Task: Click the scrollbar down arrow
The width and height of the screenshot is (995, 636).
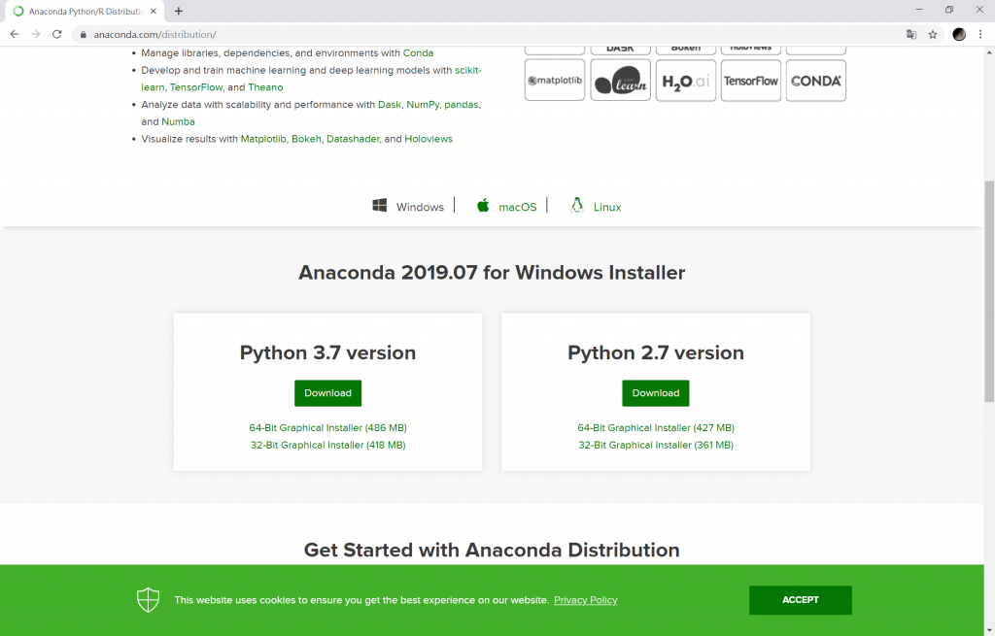Action: coord(988,630)
